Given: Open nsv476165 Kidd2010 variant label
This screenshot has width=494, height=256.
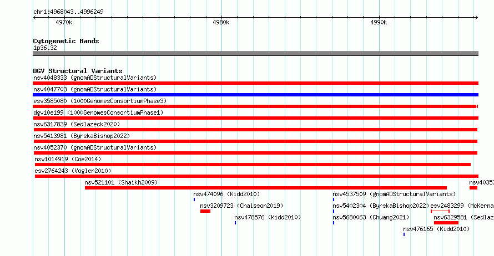Looking at the screenshot, I should coord(436,229).
